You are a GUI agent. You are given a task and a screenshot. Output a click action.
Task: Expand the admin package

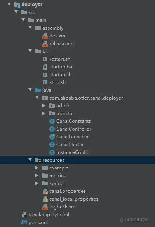(x=44, y=106)
